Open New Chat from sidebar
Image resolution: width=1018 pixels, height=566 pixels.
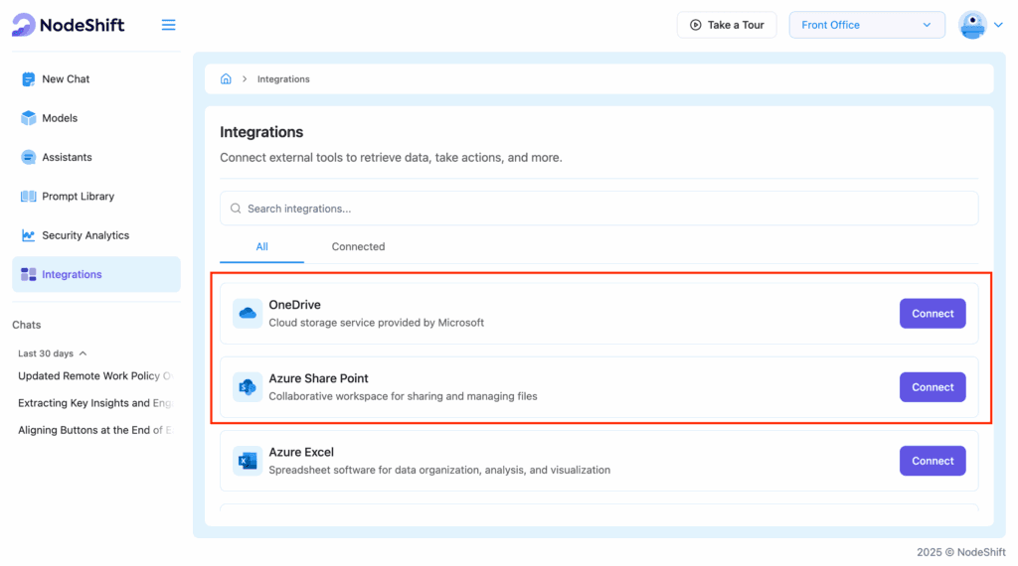pos(66,79)
